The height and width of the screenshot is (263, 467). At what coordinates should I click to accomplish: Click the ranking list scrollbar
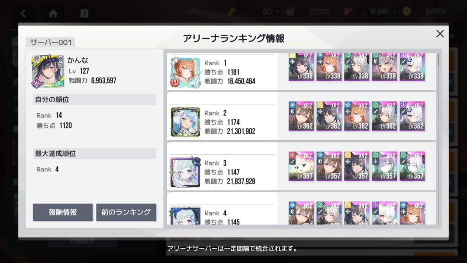[438, 60]
